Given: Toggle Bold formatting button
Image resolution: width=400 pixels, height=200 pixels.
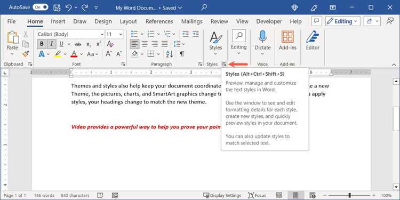Looking at the screenshot, I should pyautogui.click(x=42, y=44).
